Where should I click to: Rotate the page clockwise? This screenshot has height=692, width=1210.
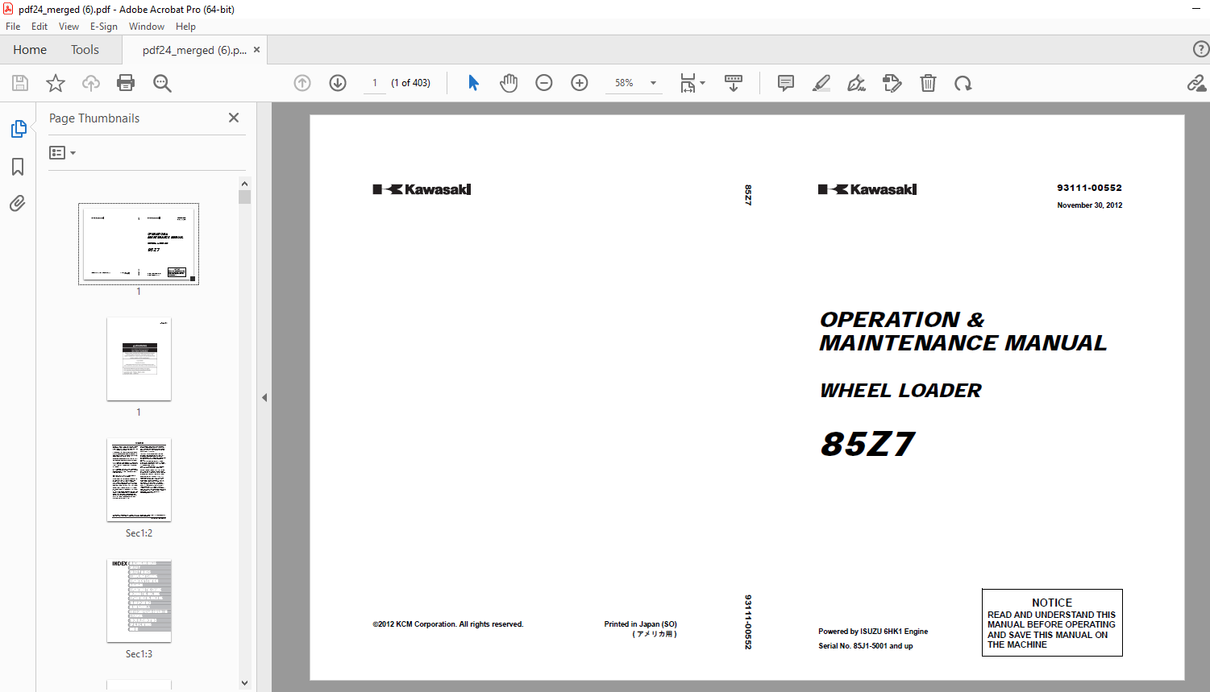click(963, 83)
